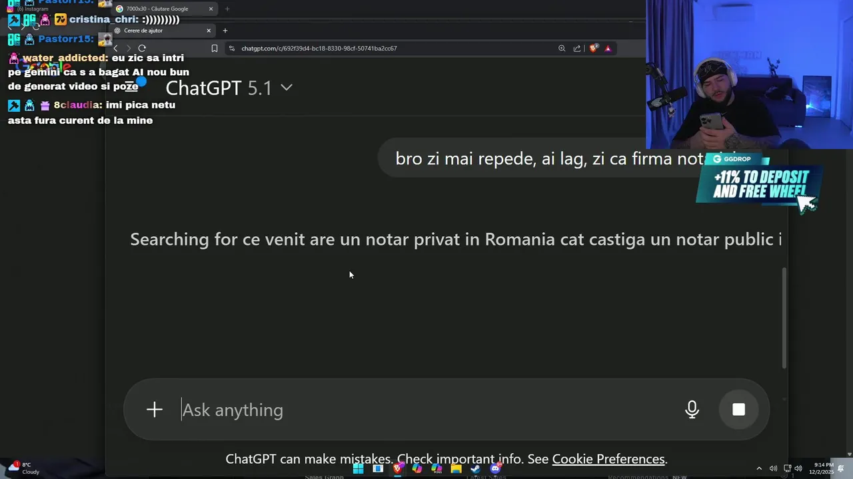Viewport: 853px width, 479px height.
Task: Open the Cookie Preferences link
Action: (608, 459)
